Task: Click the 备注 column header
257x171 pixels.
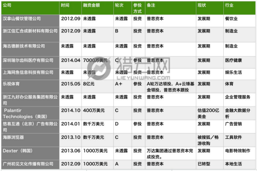Action: pos(171,8)
